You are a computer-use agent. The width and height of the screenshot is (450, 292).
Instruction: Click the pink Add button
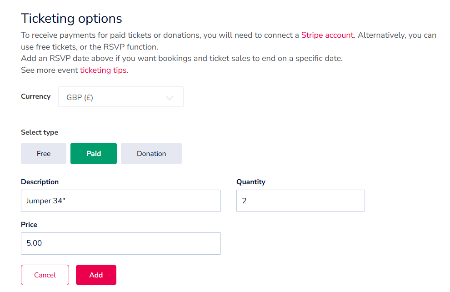(x=96, y=275)
